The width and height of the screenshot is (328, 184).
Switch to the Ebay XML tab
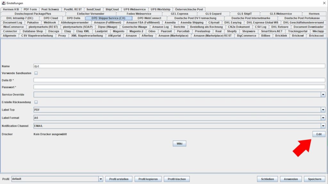tap(83, 31)
